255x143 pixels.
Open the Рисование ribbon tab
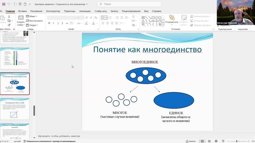pyautogui.click(x=36, y=11)
